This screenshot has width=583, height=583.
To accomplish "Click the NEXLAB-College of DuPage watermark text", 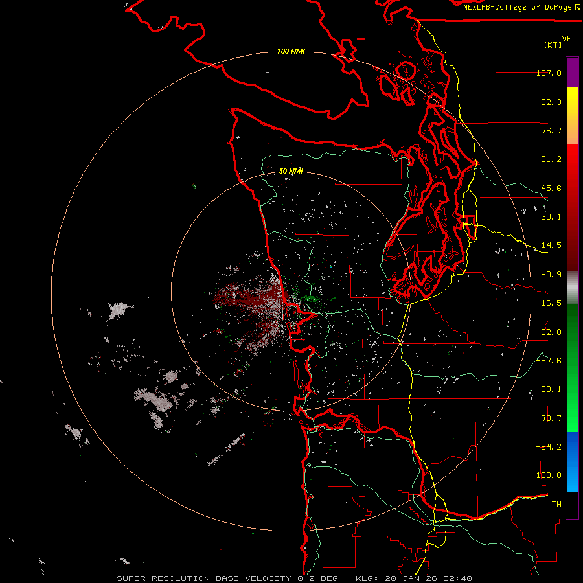I will [518, 7].
